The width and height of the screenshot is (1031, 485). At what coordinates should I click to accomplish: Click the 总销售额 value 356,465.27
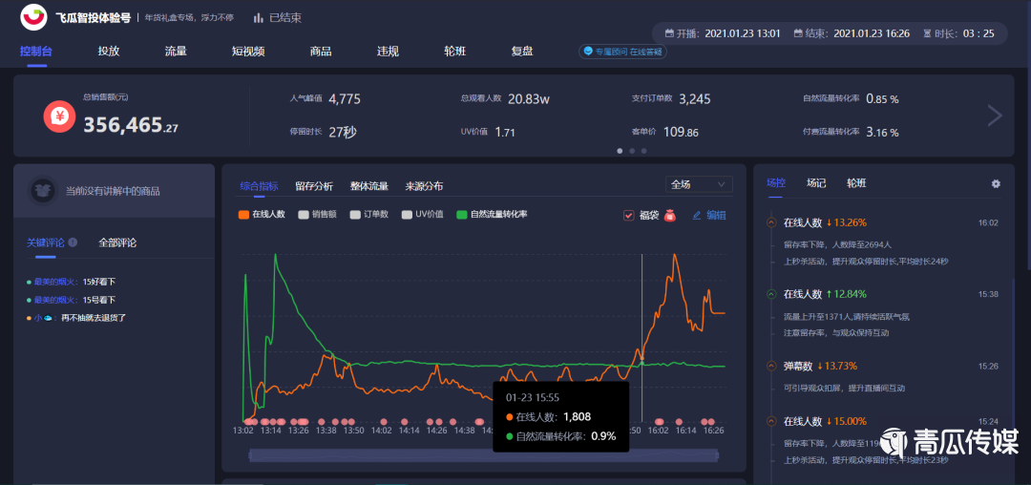(x=130, y=125)
